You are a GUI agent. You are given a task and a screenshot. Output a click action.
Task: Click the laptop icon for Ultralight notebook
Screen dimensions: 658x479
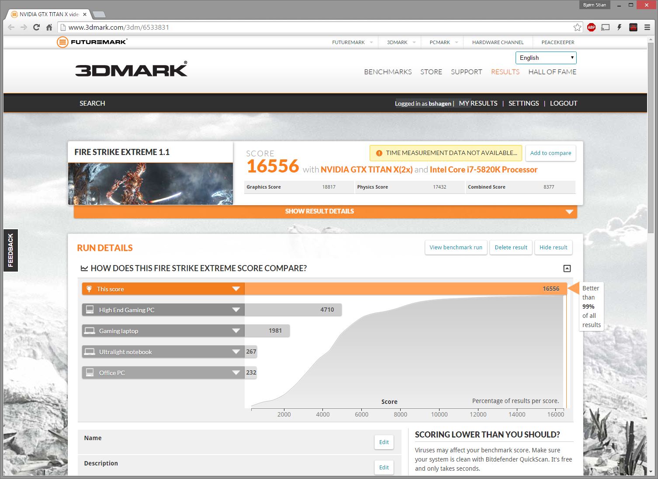coord(90,351)
